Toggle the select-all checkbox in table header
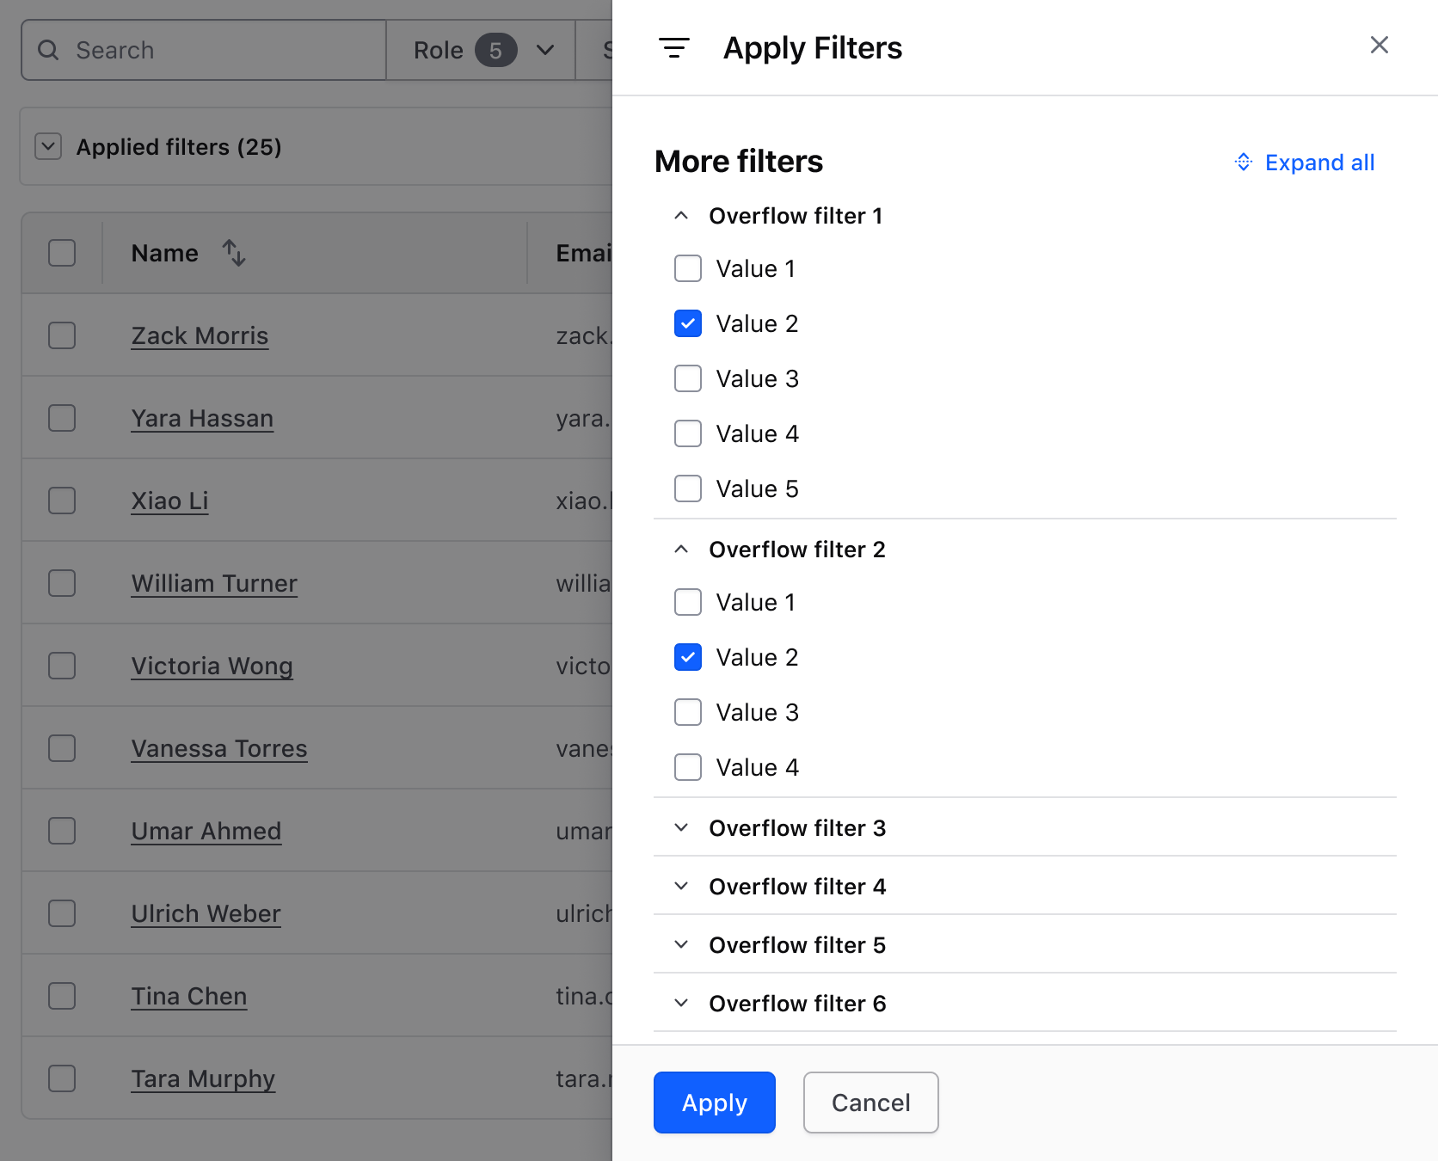 point(62,253)
